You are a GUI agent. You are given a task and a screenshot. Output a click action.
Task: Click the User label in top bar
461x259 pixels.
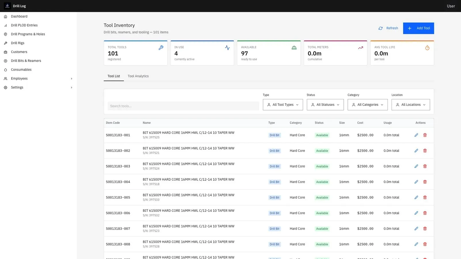click(451, 6)
